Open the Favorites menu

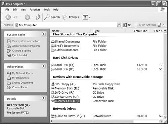pos(35,10)
